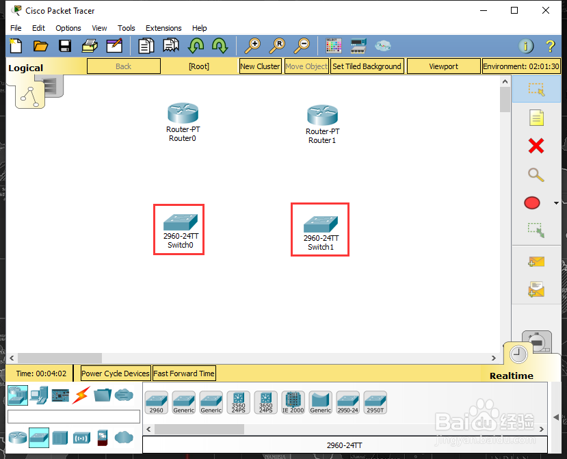Click the Print icon
The width and height of the screenshot is (567, 459).
(x=90, y=46)
